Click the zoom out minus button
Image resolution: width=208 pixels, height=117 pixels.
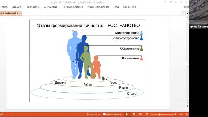[x=152, y=114]
